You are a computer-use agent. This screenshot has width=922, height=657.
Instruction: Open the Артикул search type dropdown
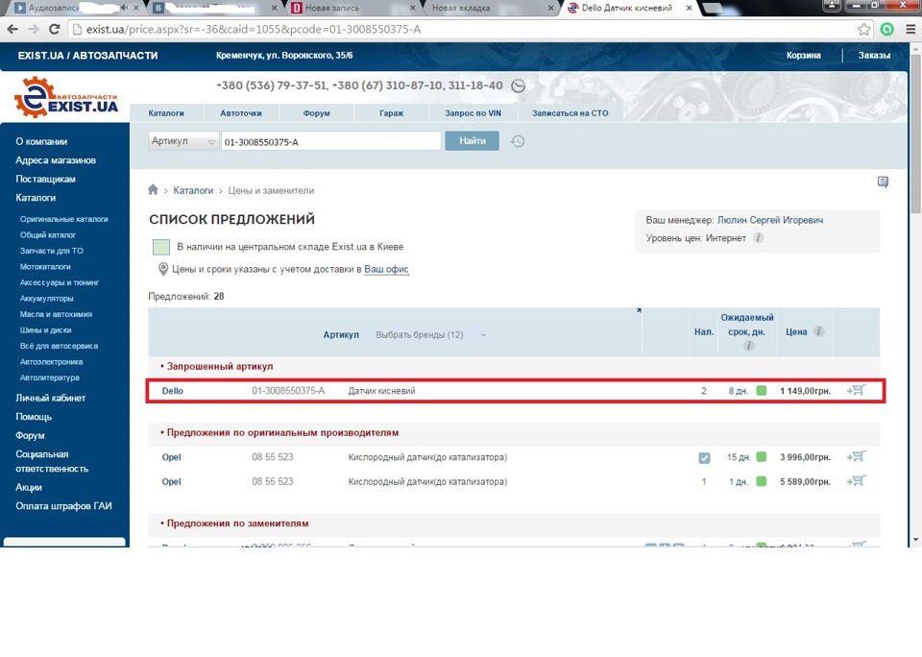(183, 141)
